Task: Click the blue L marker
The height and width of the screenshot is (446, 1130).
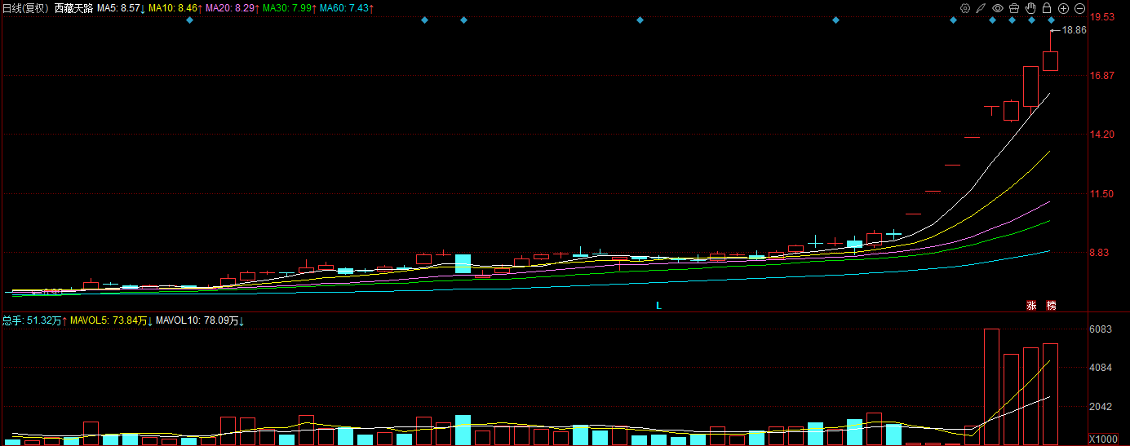Action: 658,306
